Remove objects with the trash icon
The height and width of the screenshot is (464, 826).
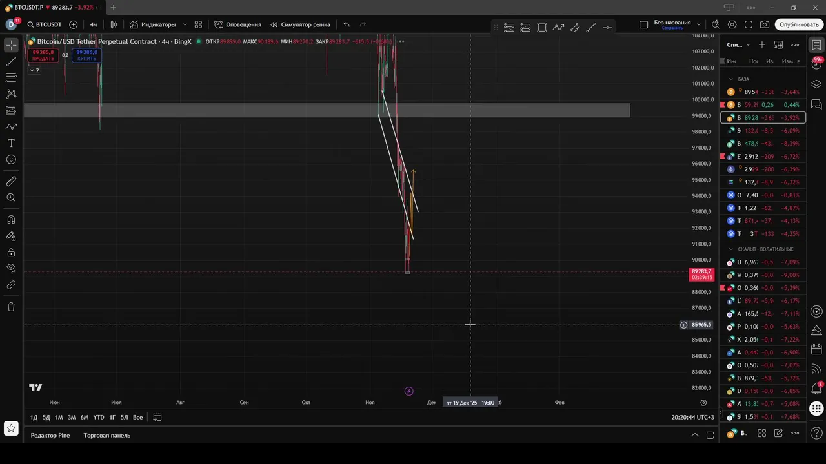point(11,307)
